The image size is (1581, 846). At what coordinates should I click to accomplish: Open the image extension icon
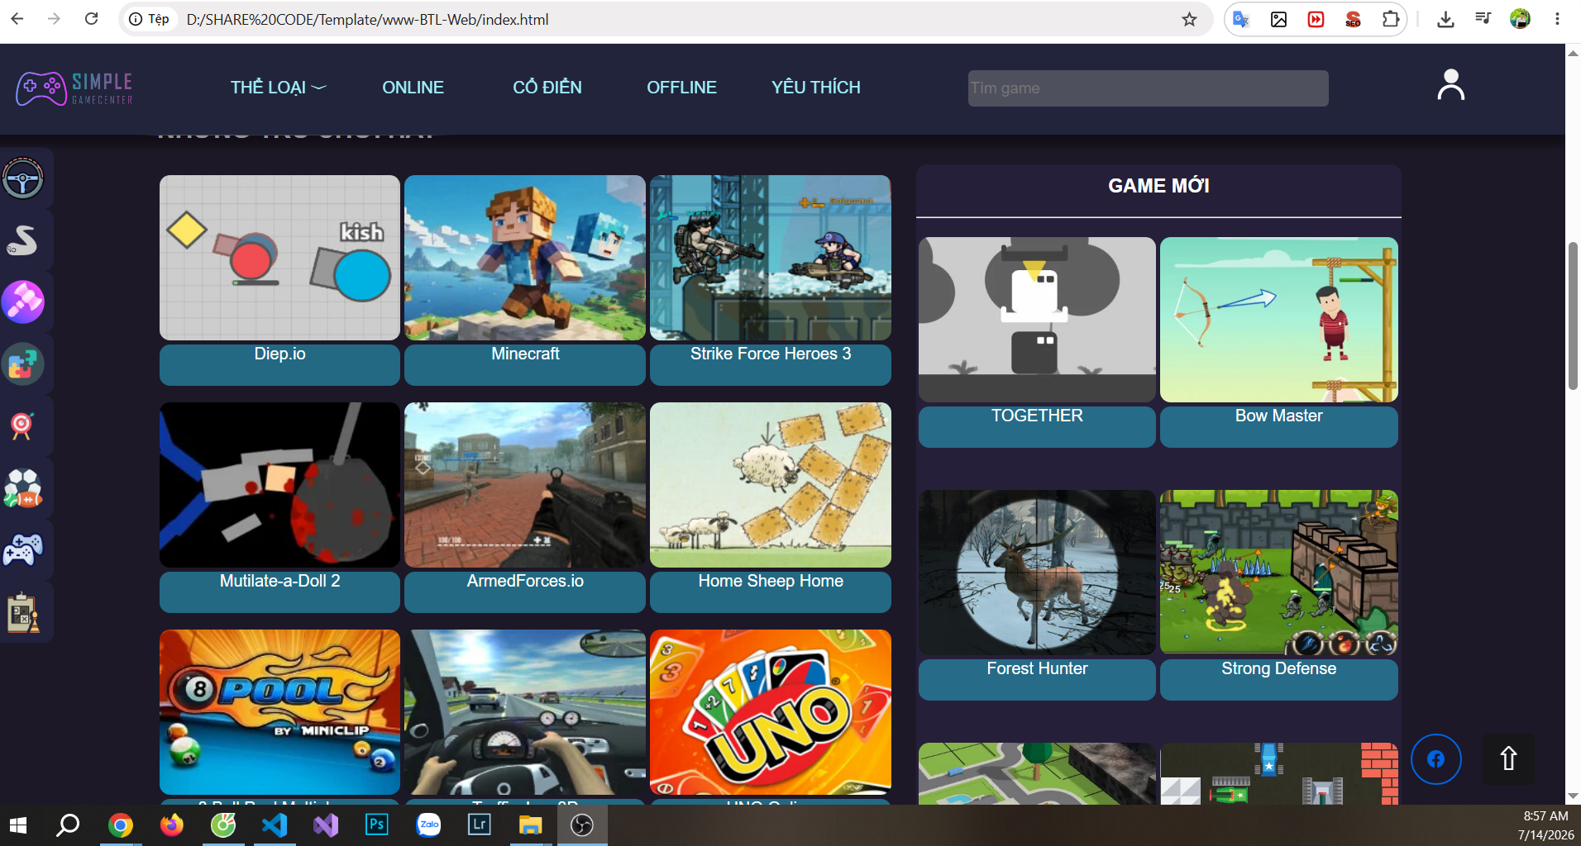pyautogui.click(x=1278, y=19)
